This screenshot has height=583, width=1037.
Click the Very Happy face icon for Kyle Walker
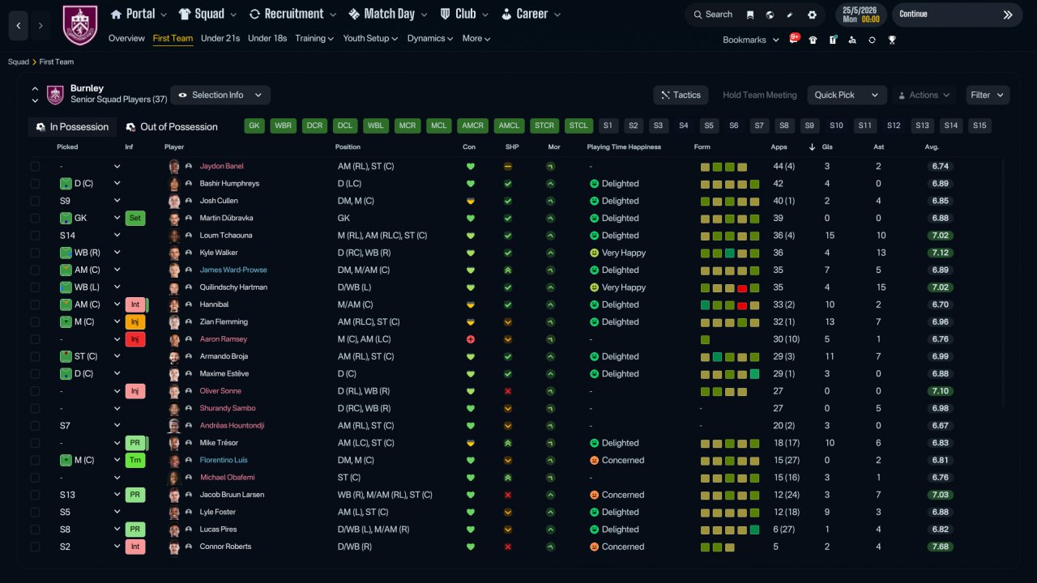[594, 253]
